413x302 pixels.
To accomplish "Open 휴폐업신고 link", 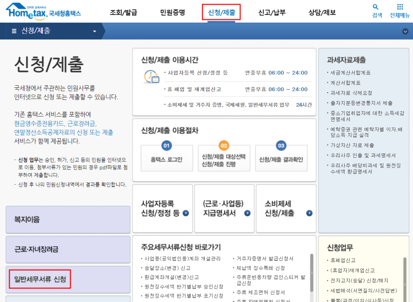I will point(343,260).
